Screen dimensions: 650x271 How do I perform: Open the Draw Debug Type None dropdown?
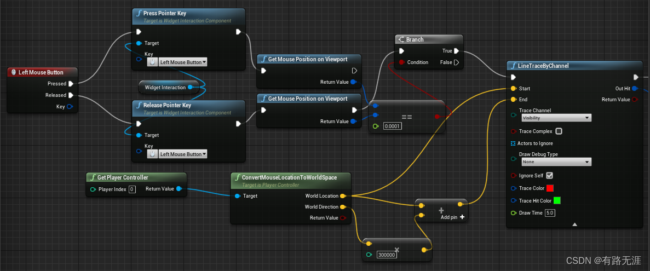556,162
